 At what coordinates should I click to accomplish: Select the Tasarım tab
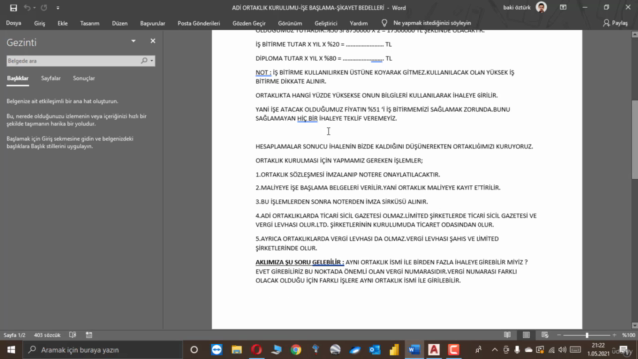(90, 23)
